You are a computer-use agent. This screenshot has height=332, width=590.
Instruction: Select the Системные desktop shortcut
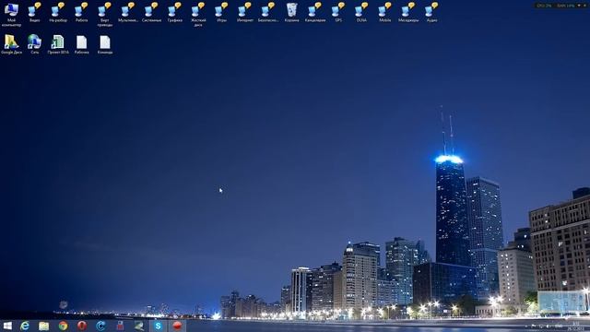click(x=151, y=12)
